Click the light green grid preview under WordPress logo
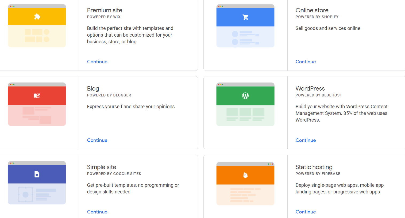Viewport: 405px width, 218px height. [245, 115]
